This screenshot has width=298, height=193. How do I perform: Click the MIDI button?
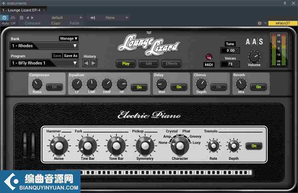(209, 65)
